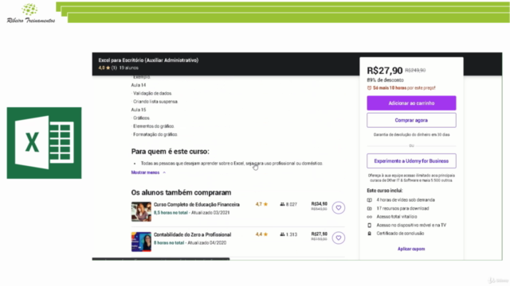Click the alarm clock icon beside price warning
510x286 pixels.
click(369, 88)
